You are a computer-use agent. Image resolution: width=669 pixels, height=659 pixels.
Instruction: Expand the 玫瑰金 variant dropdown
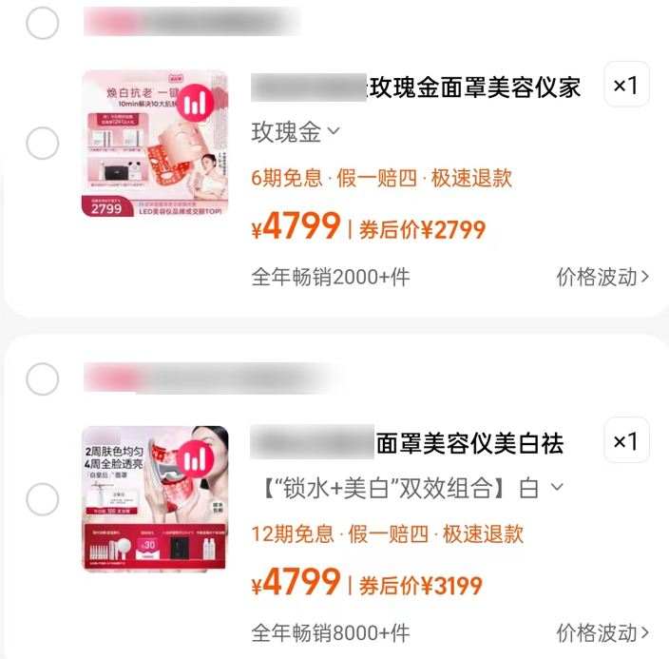pos(296,132)
